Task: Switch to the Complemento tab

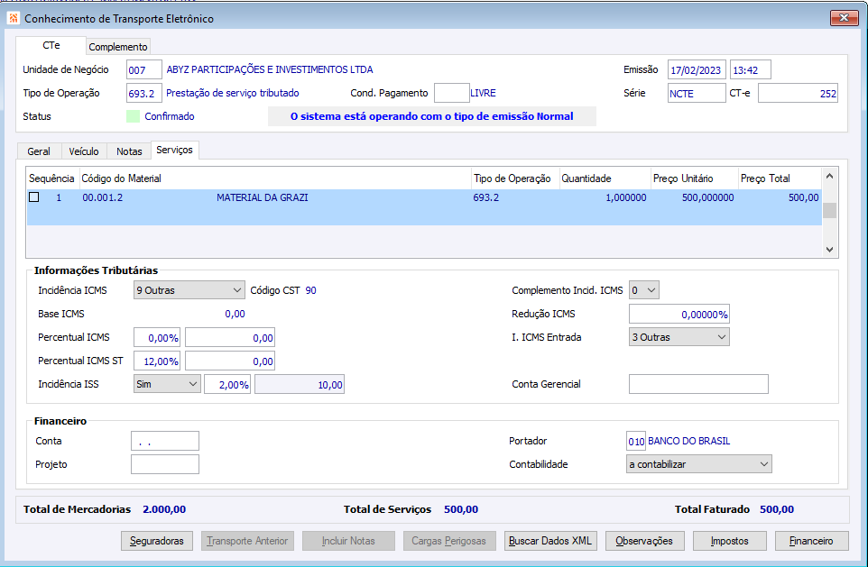Action: (118, 47)
